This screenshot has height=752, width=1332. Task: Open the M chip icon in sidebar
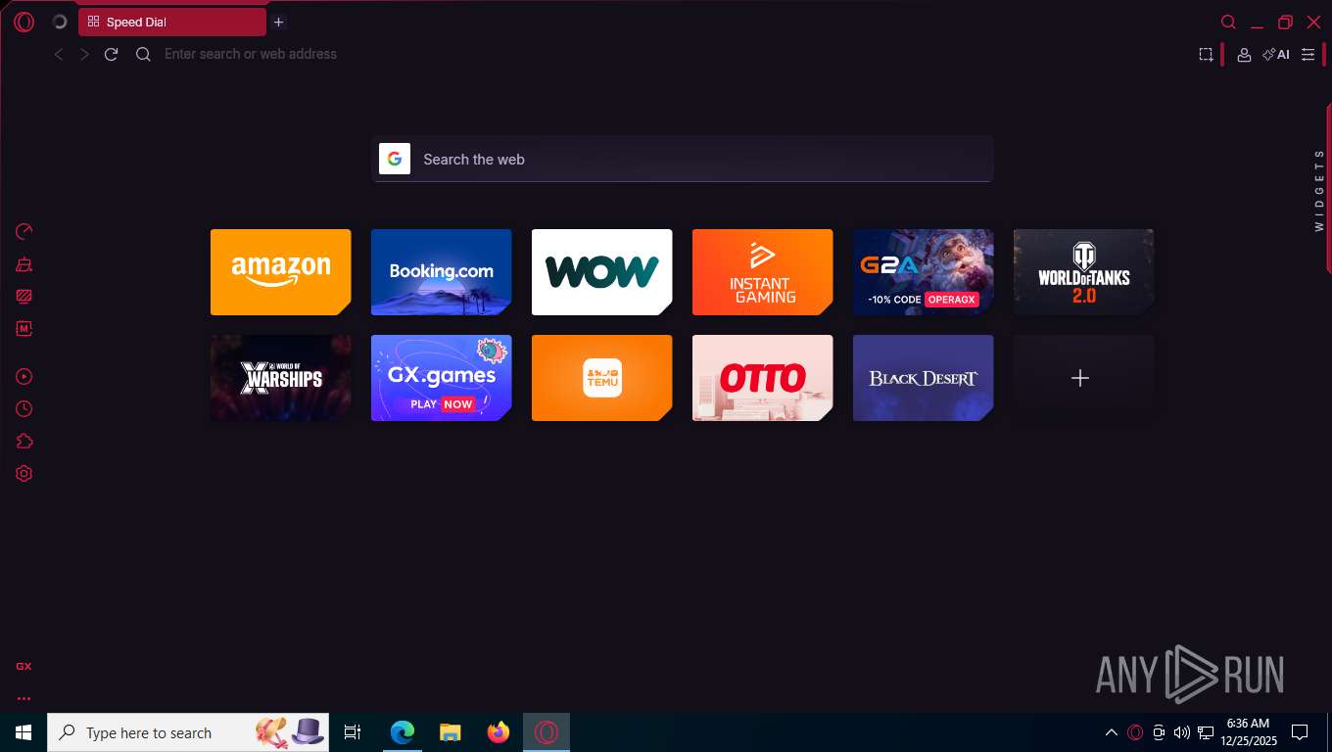coord(24,329)
